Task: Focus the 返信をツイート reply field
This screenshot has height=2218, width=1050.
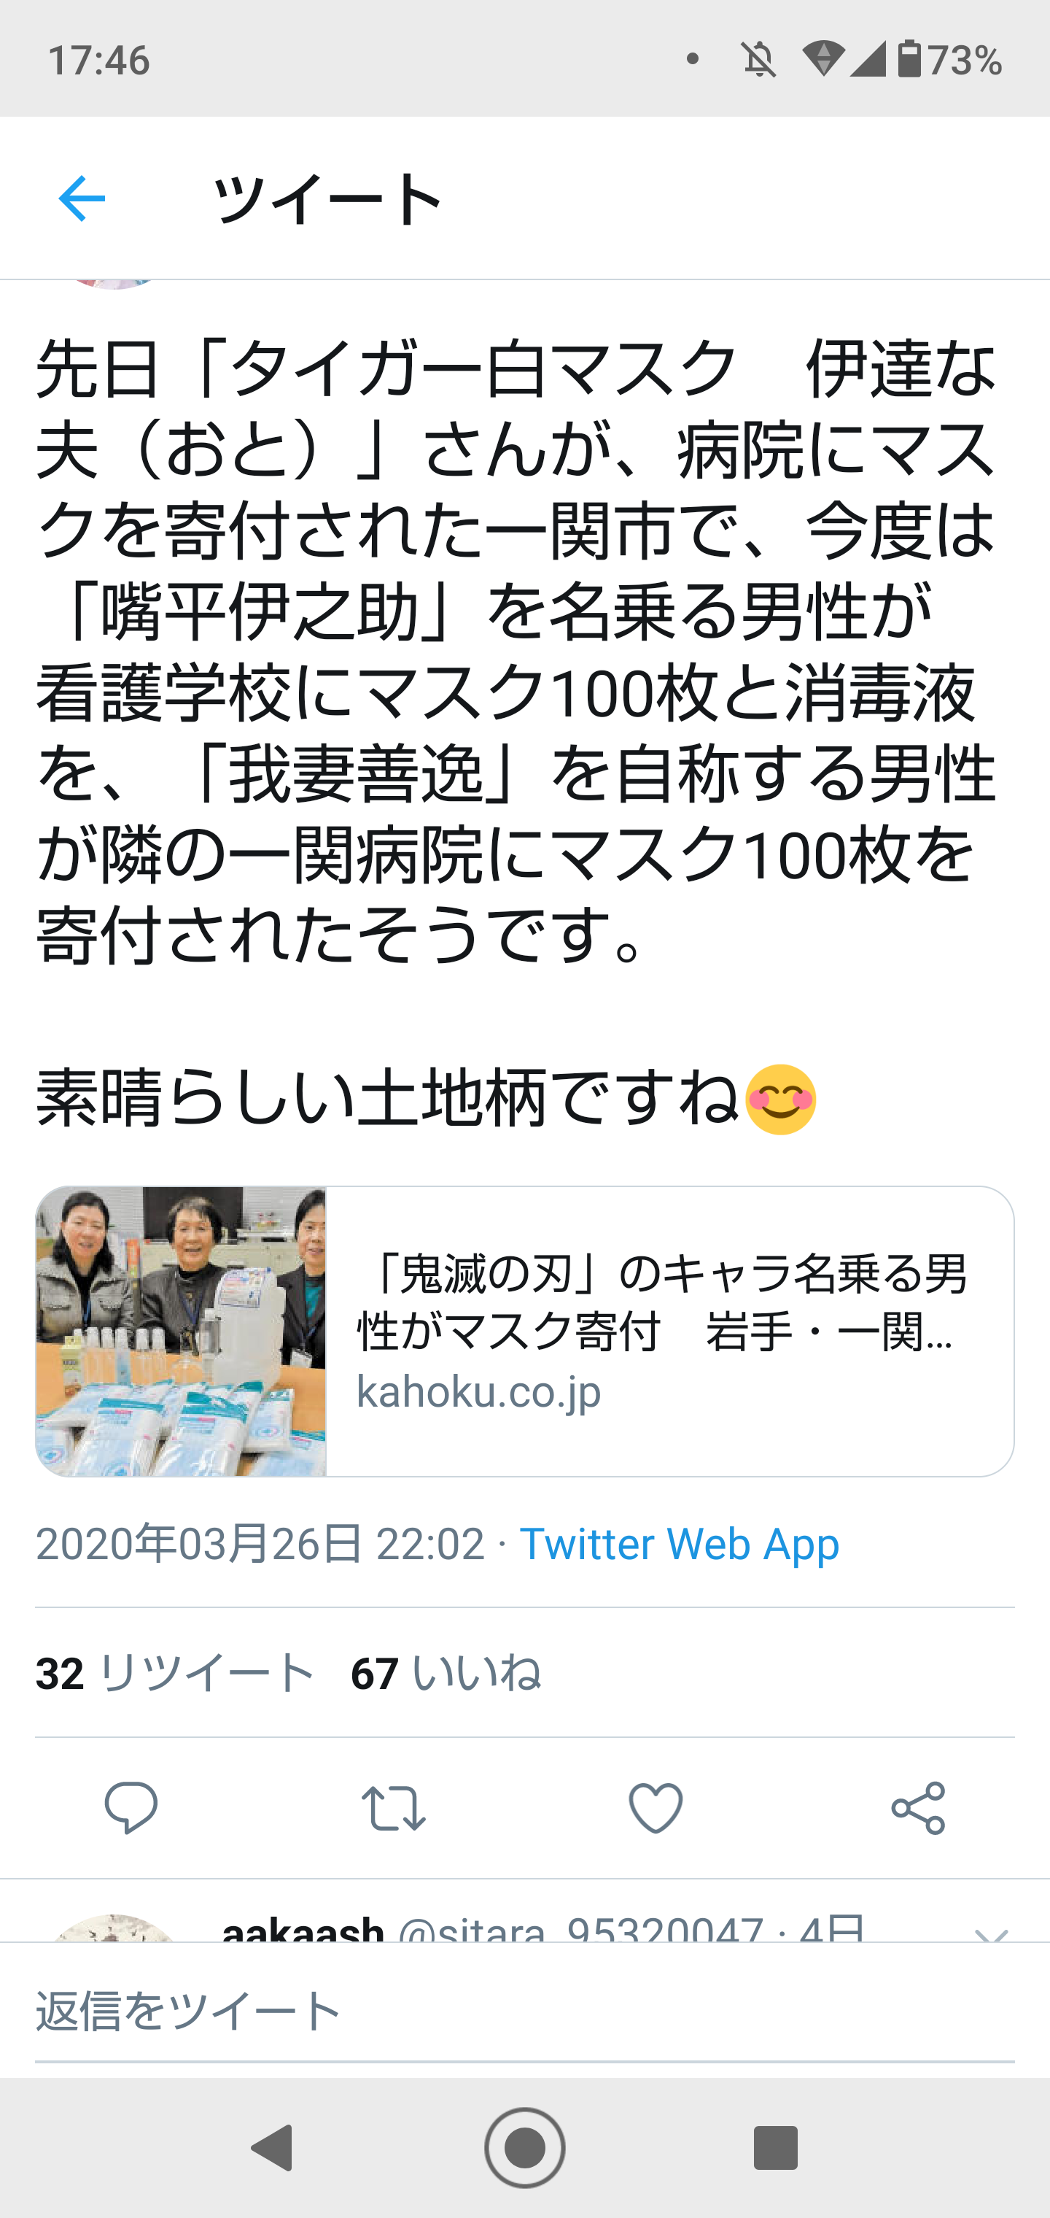Action: tap(525, 2012)
